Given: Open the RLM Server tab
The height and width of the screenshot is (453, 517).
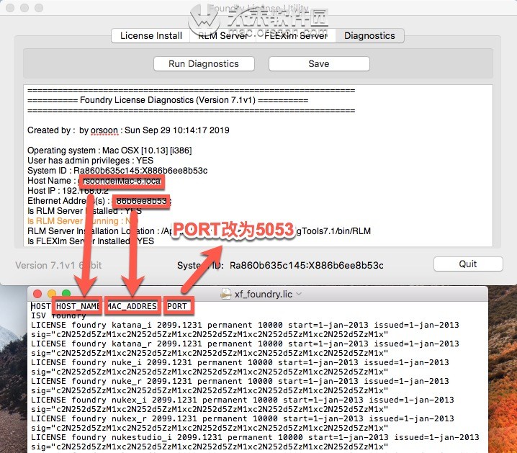Looking at the screenshot, I should point(222,35).
